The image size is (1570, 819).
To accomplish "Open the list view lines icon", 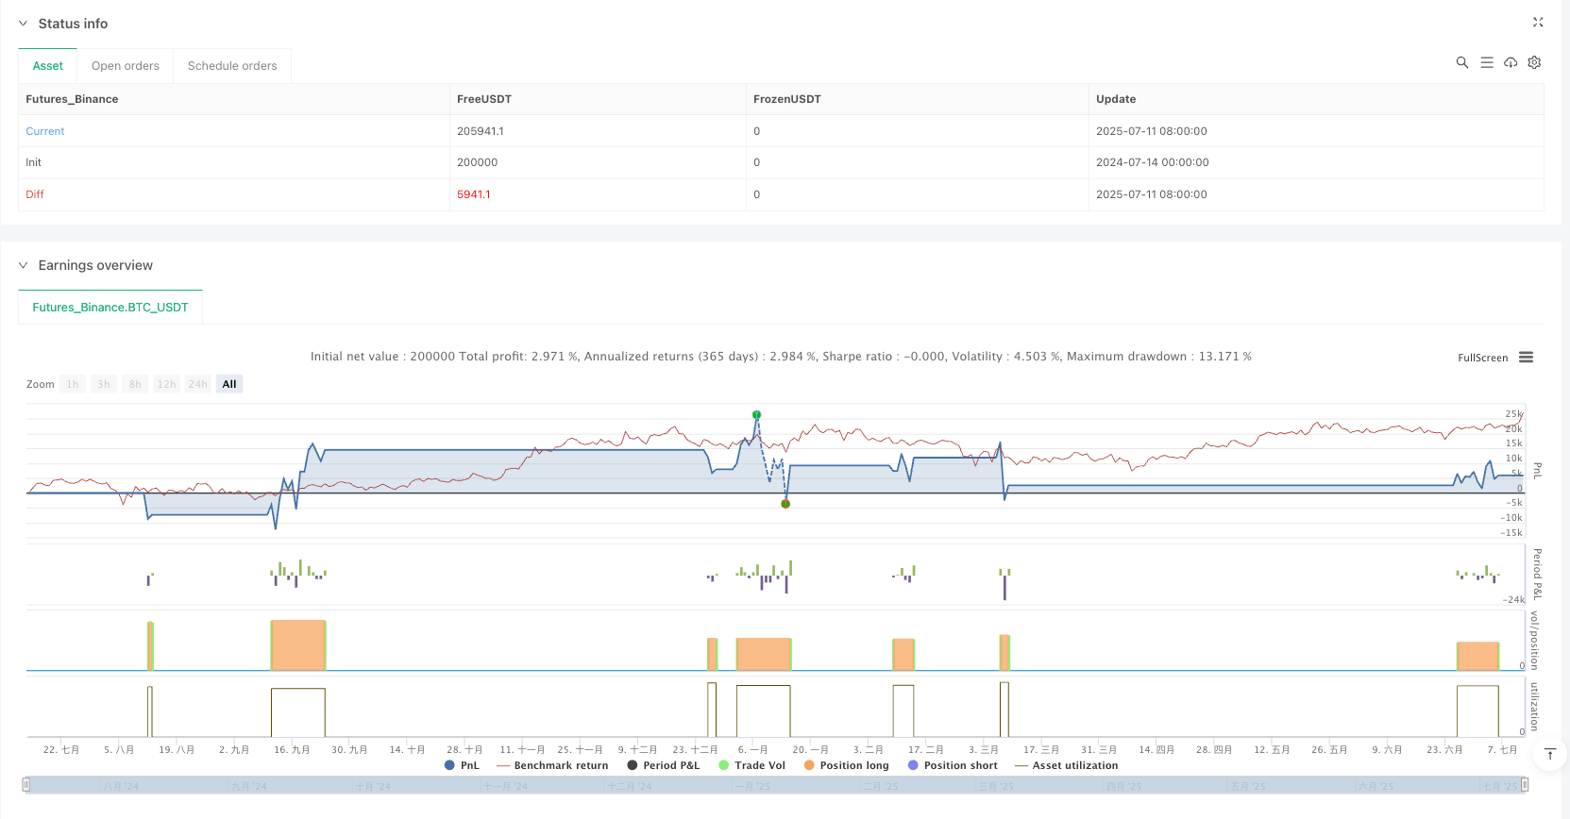I will [1486, 62].
